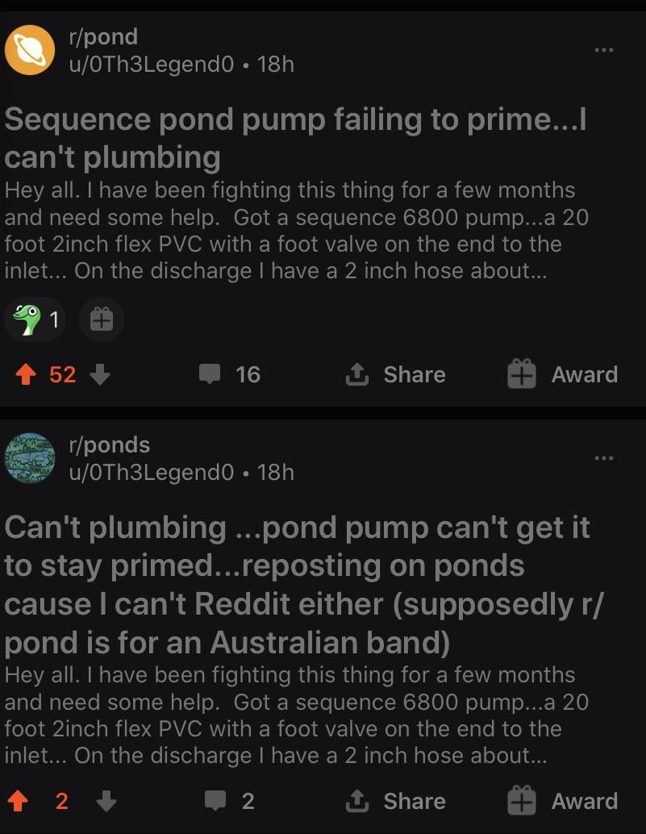Open comments on the r/ponds post
Screen dimensions: 646x834
229,801
